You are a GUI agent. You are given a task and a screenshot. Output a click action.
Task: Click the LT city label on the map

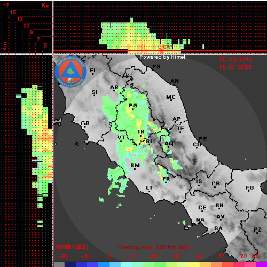pos(149,188)
